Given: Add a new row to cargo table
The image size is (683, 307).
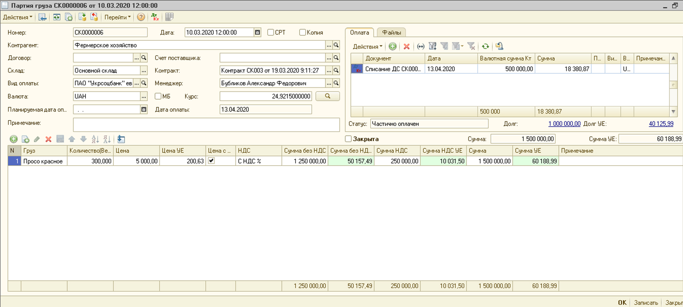Looking at the screenshot, I should point(14,139).
